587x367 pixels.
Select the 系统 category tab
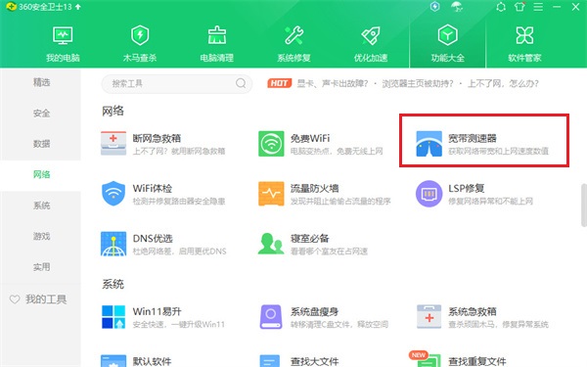coord(41,206)
